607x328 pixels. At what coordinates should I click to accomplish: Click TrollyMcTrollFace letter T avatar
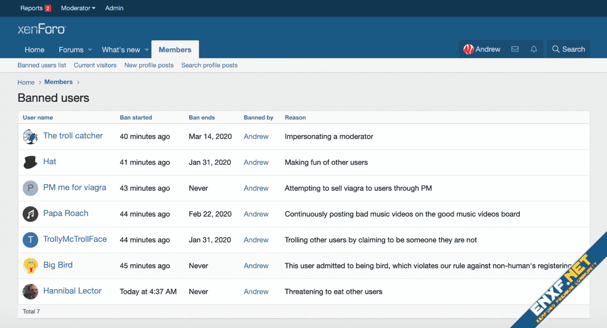pos(30,240)
